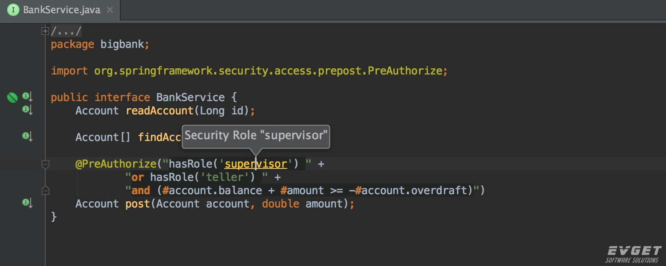Viewport: 666px width, 266px height.
Task: Click the PreAuthorize import statement
Action: click(x=249, y=71)
